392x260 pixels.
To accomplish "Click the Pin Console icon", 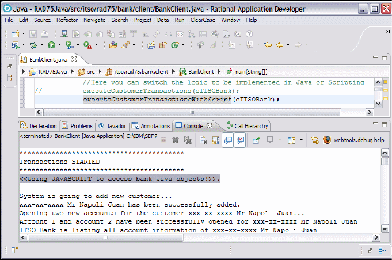I will [256, 140].
